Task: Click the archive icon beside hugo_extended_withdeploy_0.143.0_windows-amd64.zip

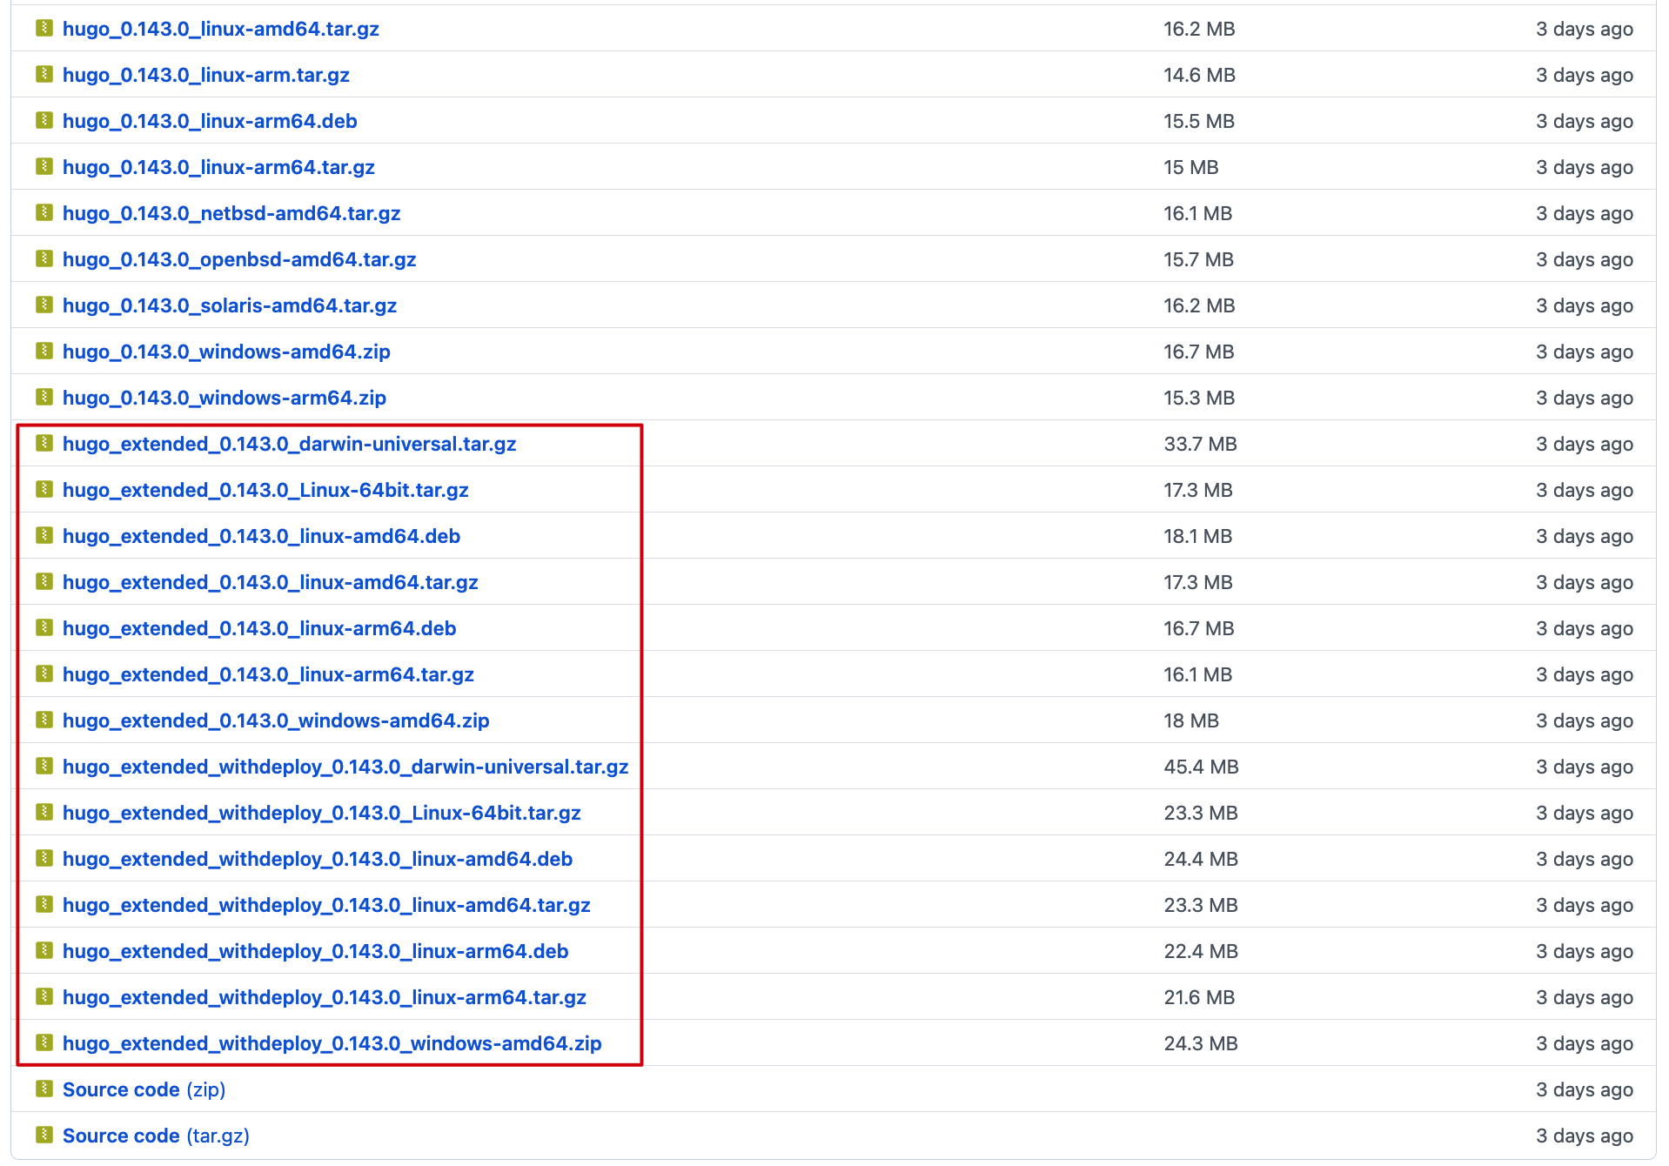Action: (x=44, y=1042)
